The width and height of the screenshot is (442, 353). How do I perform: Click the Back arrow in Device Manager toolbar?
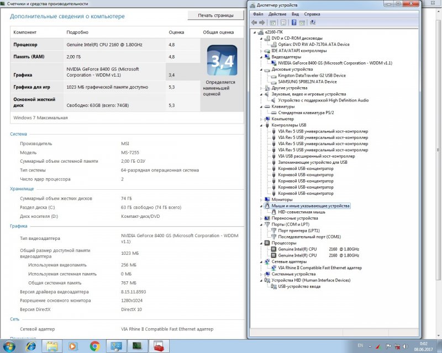pyautogui.click(x=254, y=23)
